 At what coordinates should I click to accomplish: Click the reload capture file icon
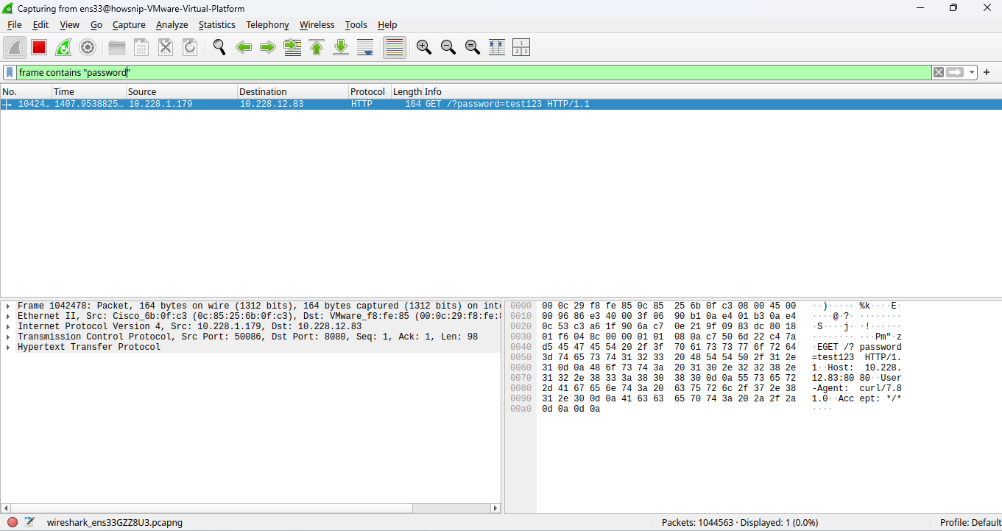tap(190, 48)
